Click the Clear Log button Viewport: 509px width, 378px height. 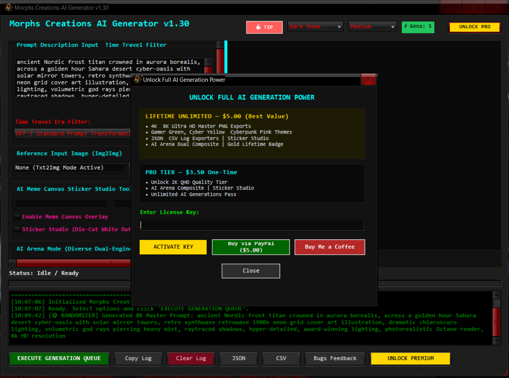point(191,359)
